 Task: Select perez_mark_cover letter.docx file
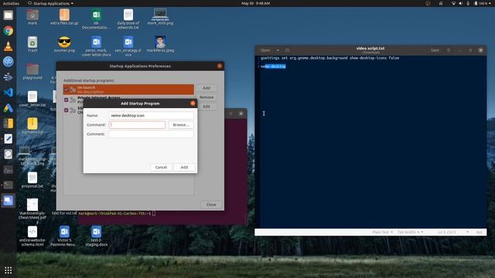96,46
